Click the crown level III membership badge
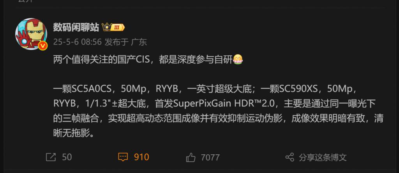The image size is (399, 173). [113, 27]
